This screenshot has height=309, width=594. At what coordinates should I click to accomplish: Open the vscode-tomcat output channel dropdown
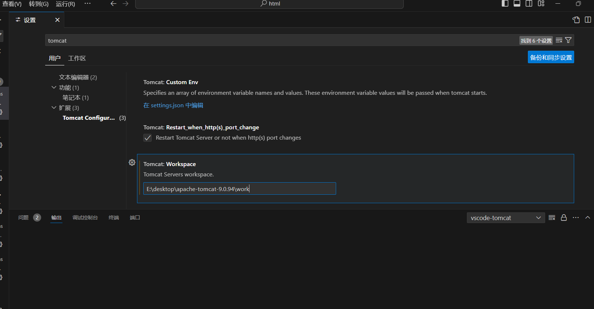506,218
